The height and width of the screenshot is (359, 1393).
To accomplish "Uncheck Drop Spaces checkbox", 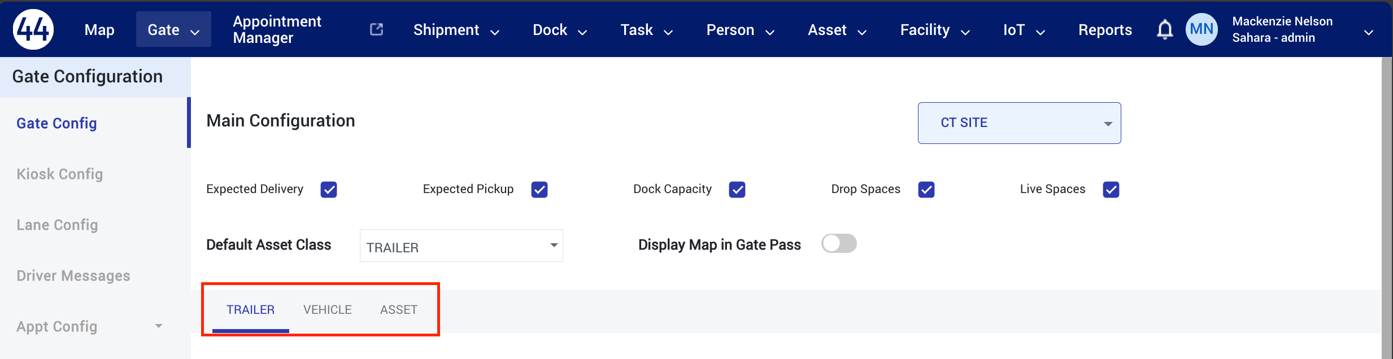I will pyautogui.click(x=926, y=190).
